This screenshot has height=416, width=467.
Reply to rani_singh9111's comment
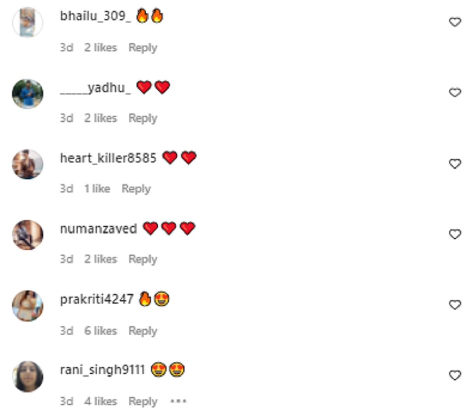click(143, 402)
